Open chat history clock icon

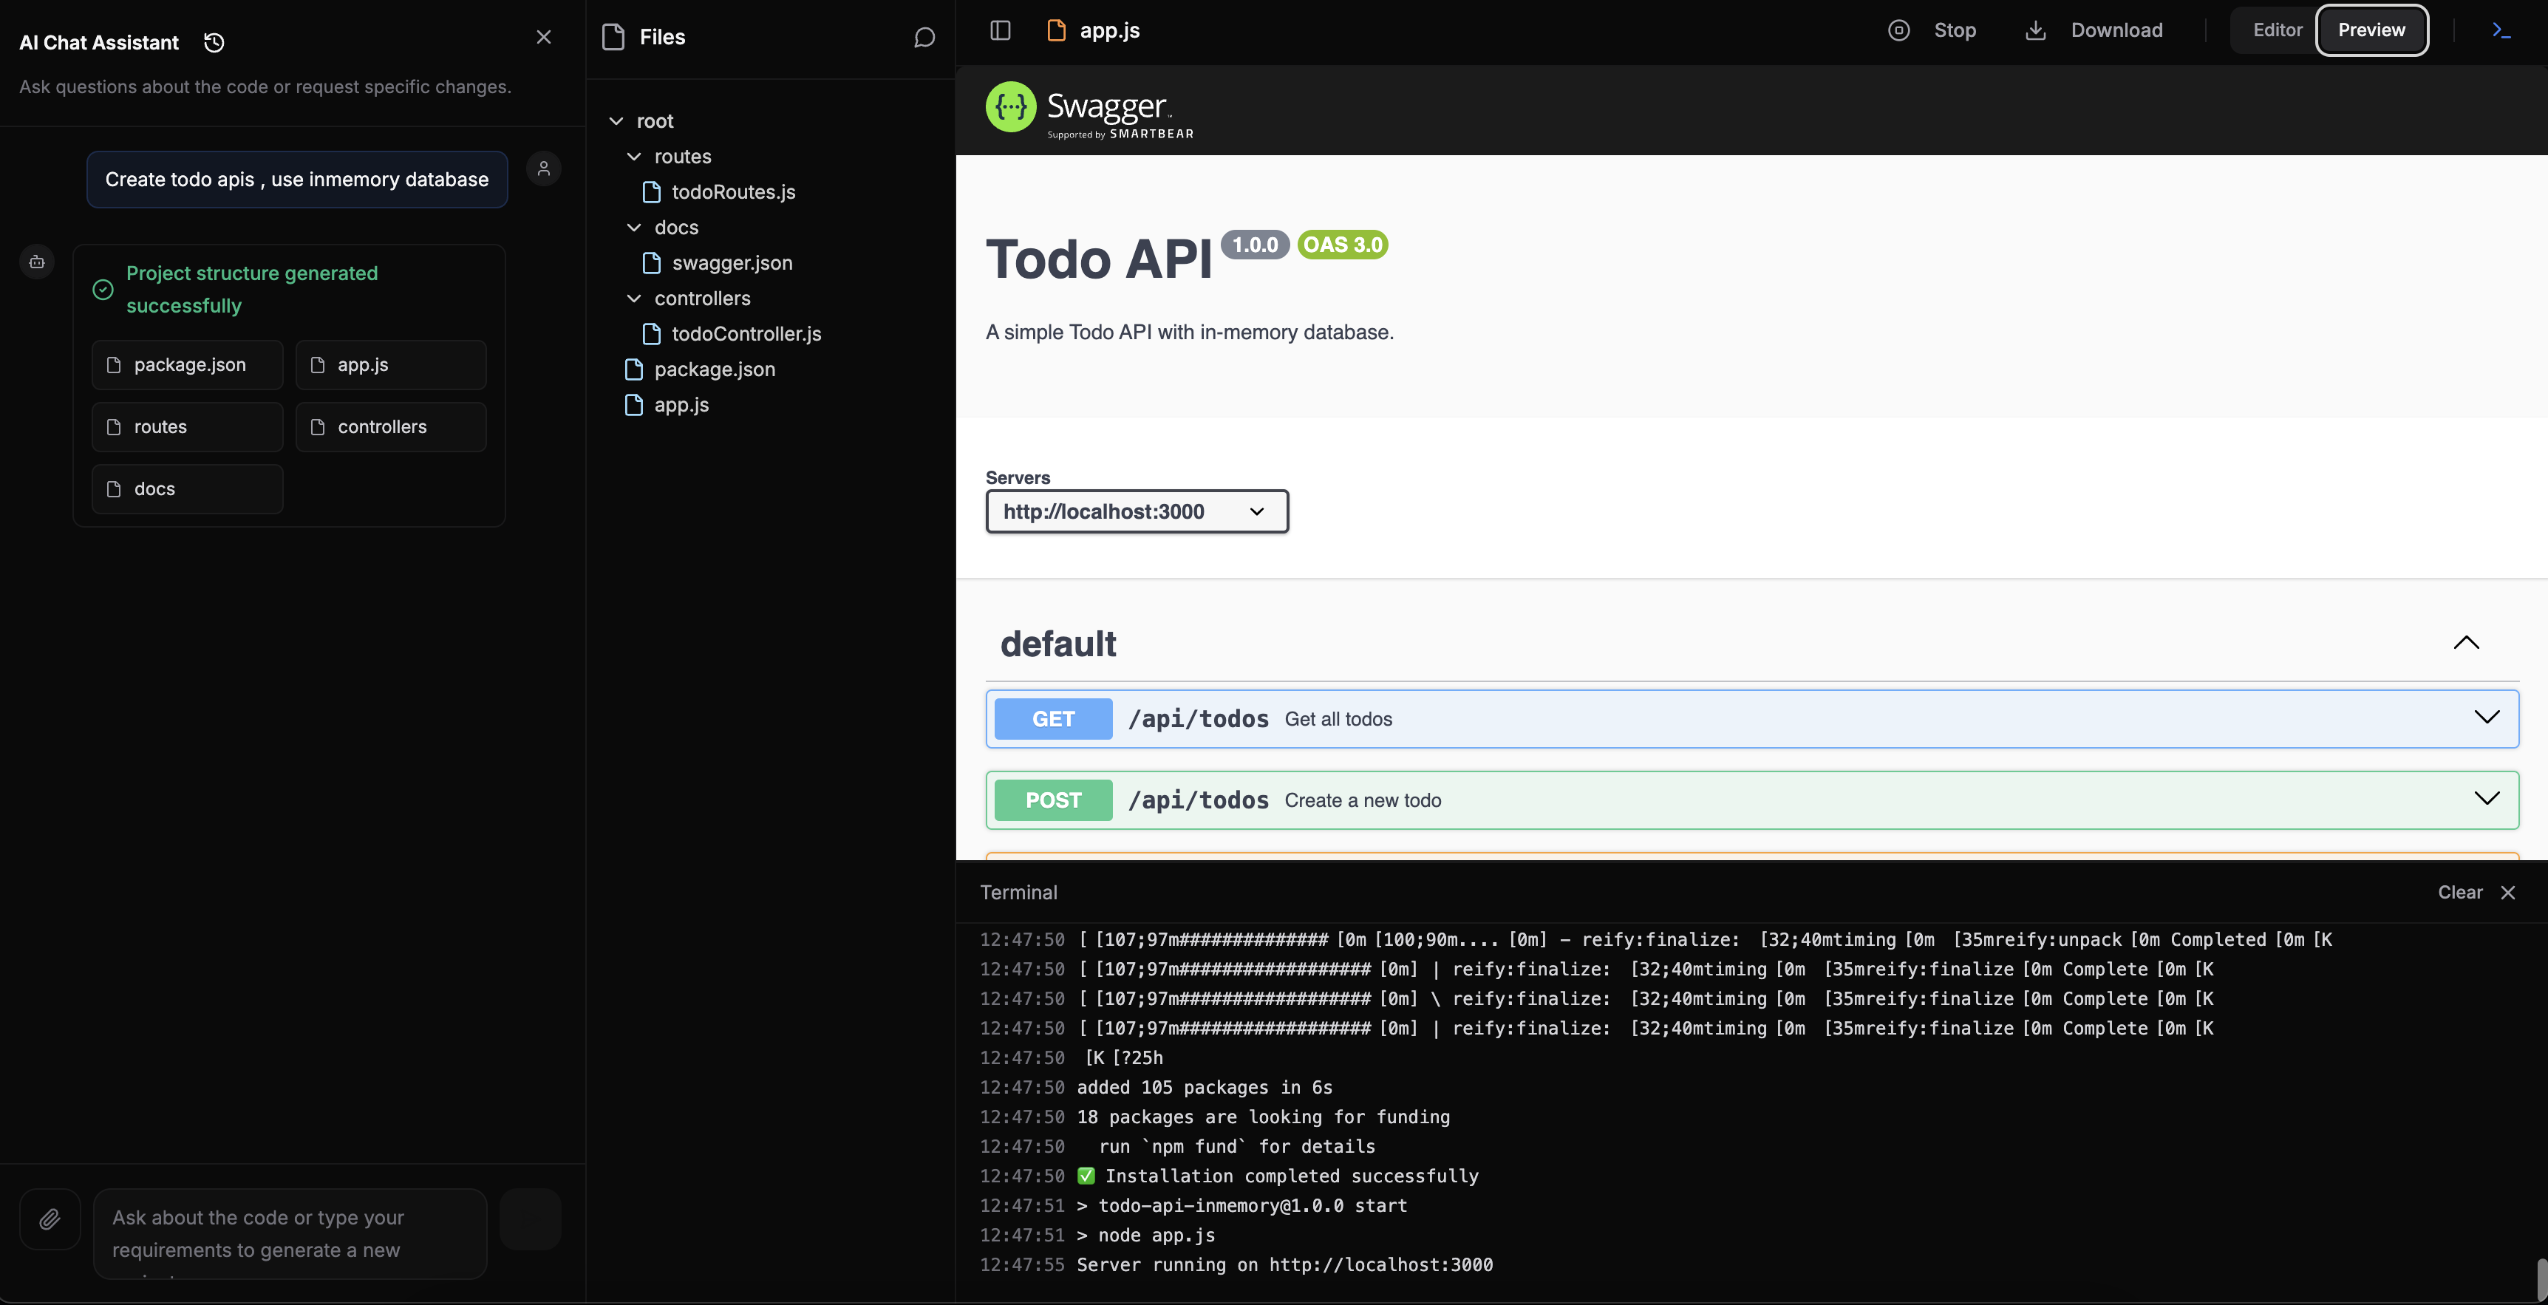click(214, 43)
